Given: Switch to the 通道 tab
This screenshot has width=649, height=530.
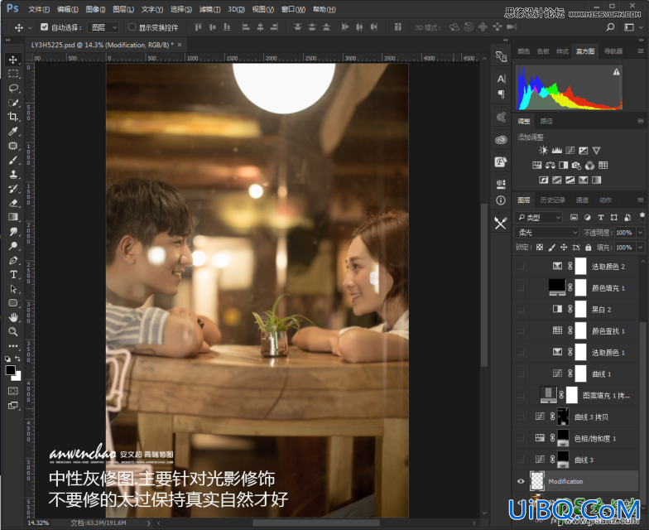Looking at the screenshot, I should pos(582,200).
